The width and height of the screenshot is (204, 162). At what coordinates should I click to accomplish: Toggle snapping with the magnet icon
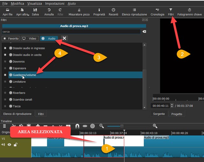(x=77, y=126)
